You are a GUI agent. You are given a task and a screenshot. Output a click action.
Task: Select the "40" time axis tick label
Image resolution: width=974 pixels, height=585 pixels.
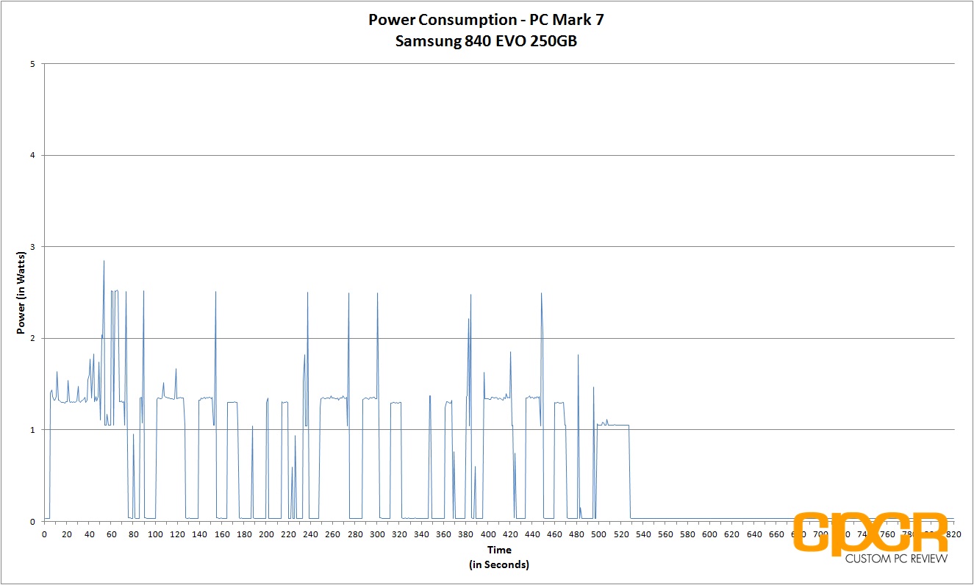pyautogui.click(x=89, y=534)
